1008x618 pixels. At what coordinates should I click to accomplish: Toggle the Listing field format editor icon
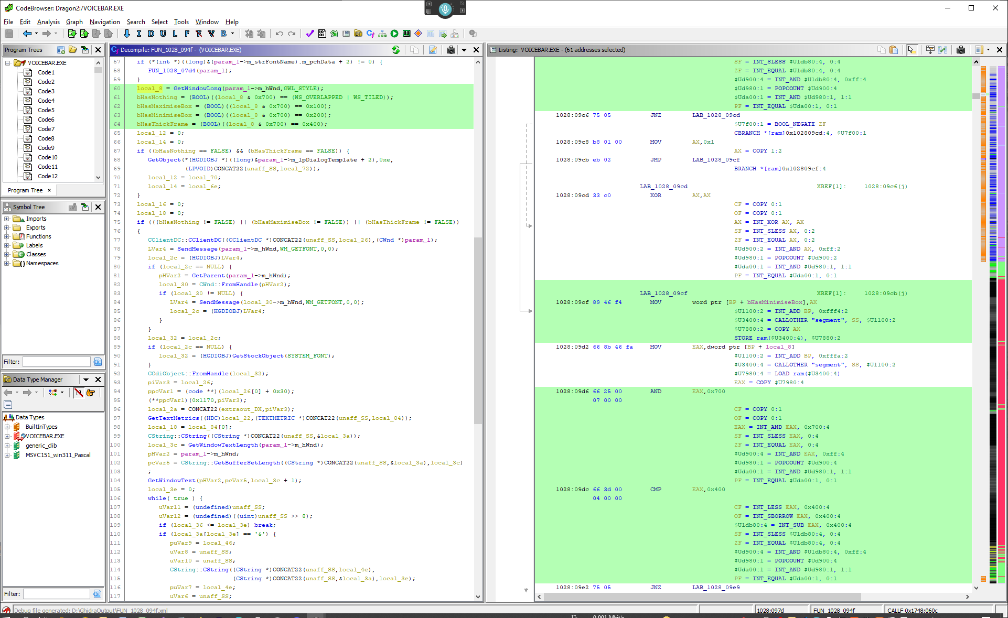(930, 50)
